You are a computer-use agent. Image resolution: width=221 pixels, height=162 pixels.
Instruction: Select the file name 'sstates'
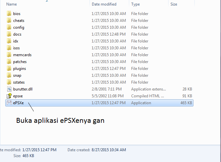point(19,82)
